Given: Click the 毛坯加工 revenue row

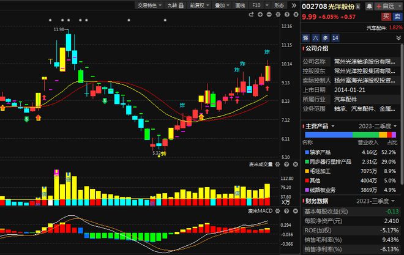Looking at the screenshot, I should (350, 171).
